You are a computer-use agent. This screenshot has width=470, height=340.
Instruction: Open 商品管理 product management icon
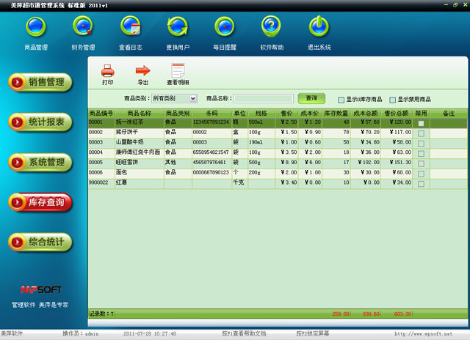(x=35, y=27)
